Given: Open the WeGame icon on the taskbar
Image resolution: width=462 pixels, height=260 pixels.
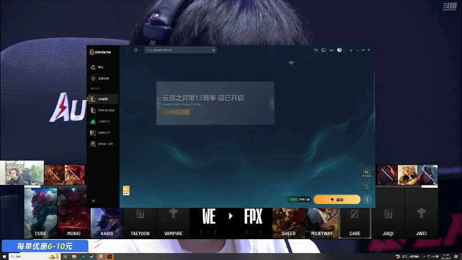Looking at the screenshot, I should 110,257.
